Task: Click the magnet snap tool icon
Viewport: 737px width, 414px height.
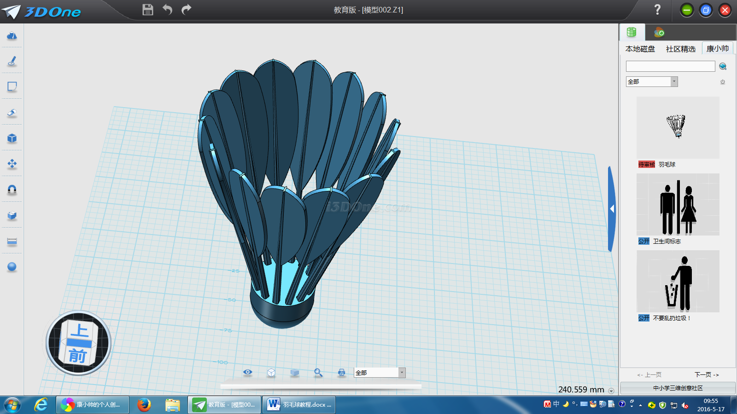Action: [12, 190]
